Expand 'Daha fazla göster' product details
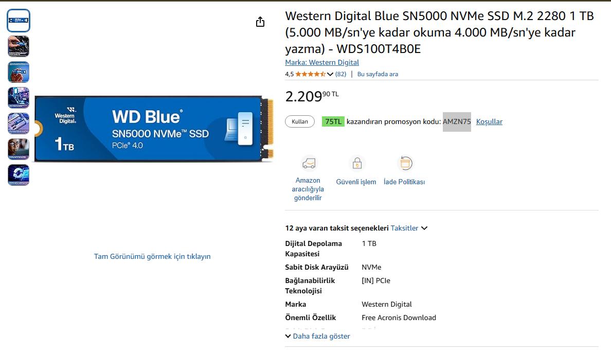This screenshot has height=352, width=611. pos(318,336)
